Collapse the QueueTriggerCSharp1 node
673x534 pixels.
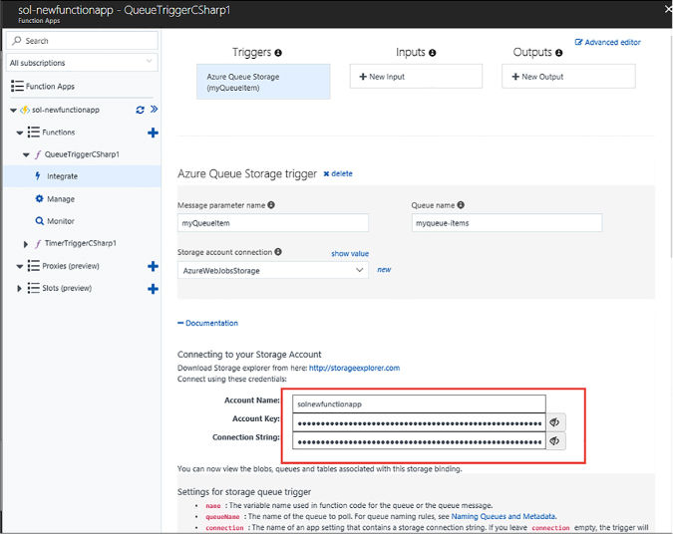click(26, 154)
